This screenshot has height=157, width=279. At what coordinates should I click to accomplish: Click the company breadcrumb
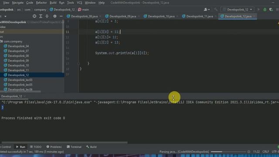click(40, 10)
